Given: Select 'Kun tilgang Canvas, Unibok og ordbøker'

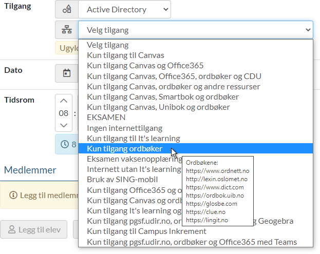Looking at the screenshot, I should tap(158, 107).
